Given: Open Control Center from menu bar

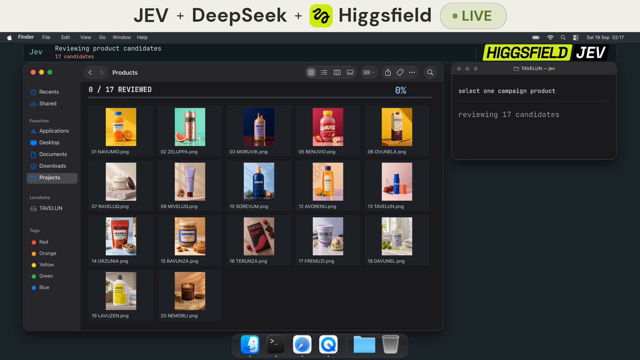Looking at the screenshot, I should coord(575,37).
